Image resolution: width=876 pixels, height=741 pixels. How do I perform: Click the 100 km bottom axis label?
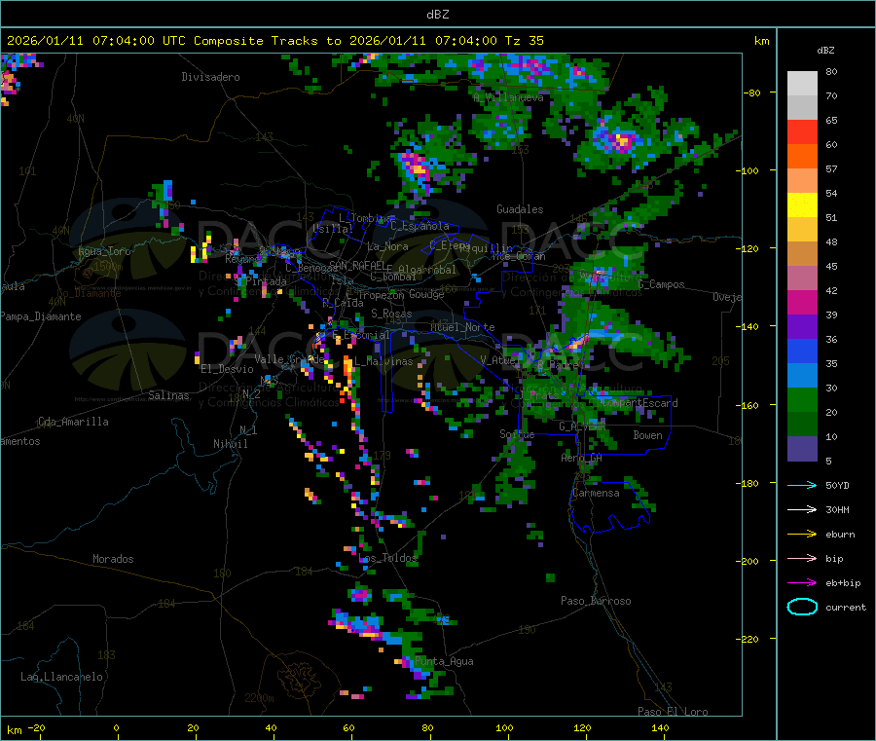[504, 727]
